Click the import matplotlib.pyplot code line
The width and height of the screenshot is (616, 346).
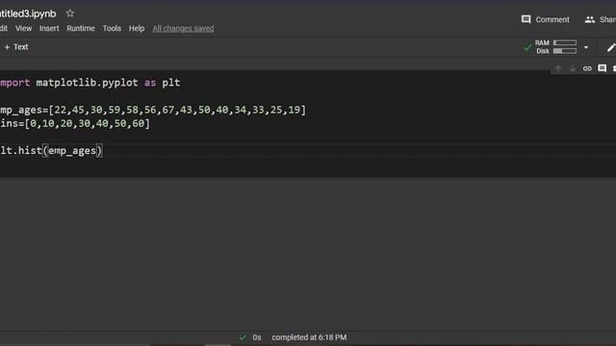[x=90, y=83]
